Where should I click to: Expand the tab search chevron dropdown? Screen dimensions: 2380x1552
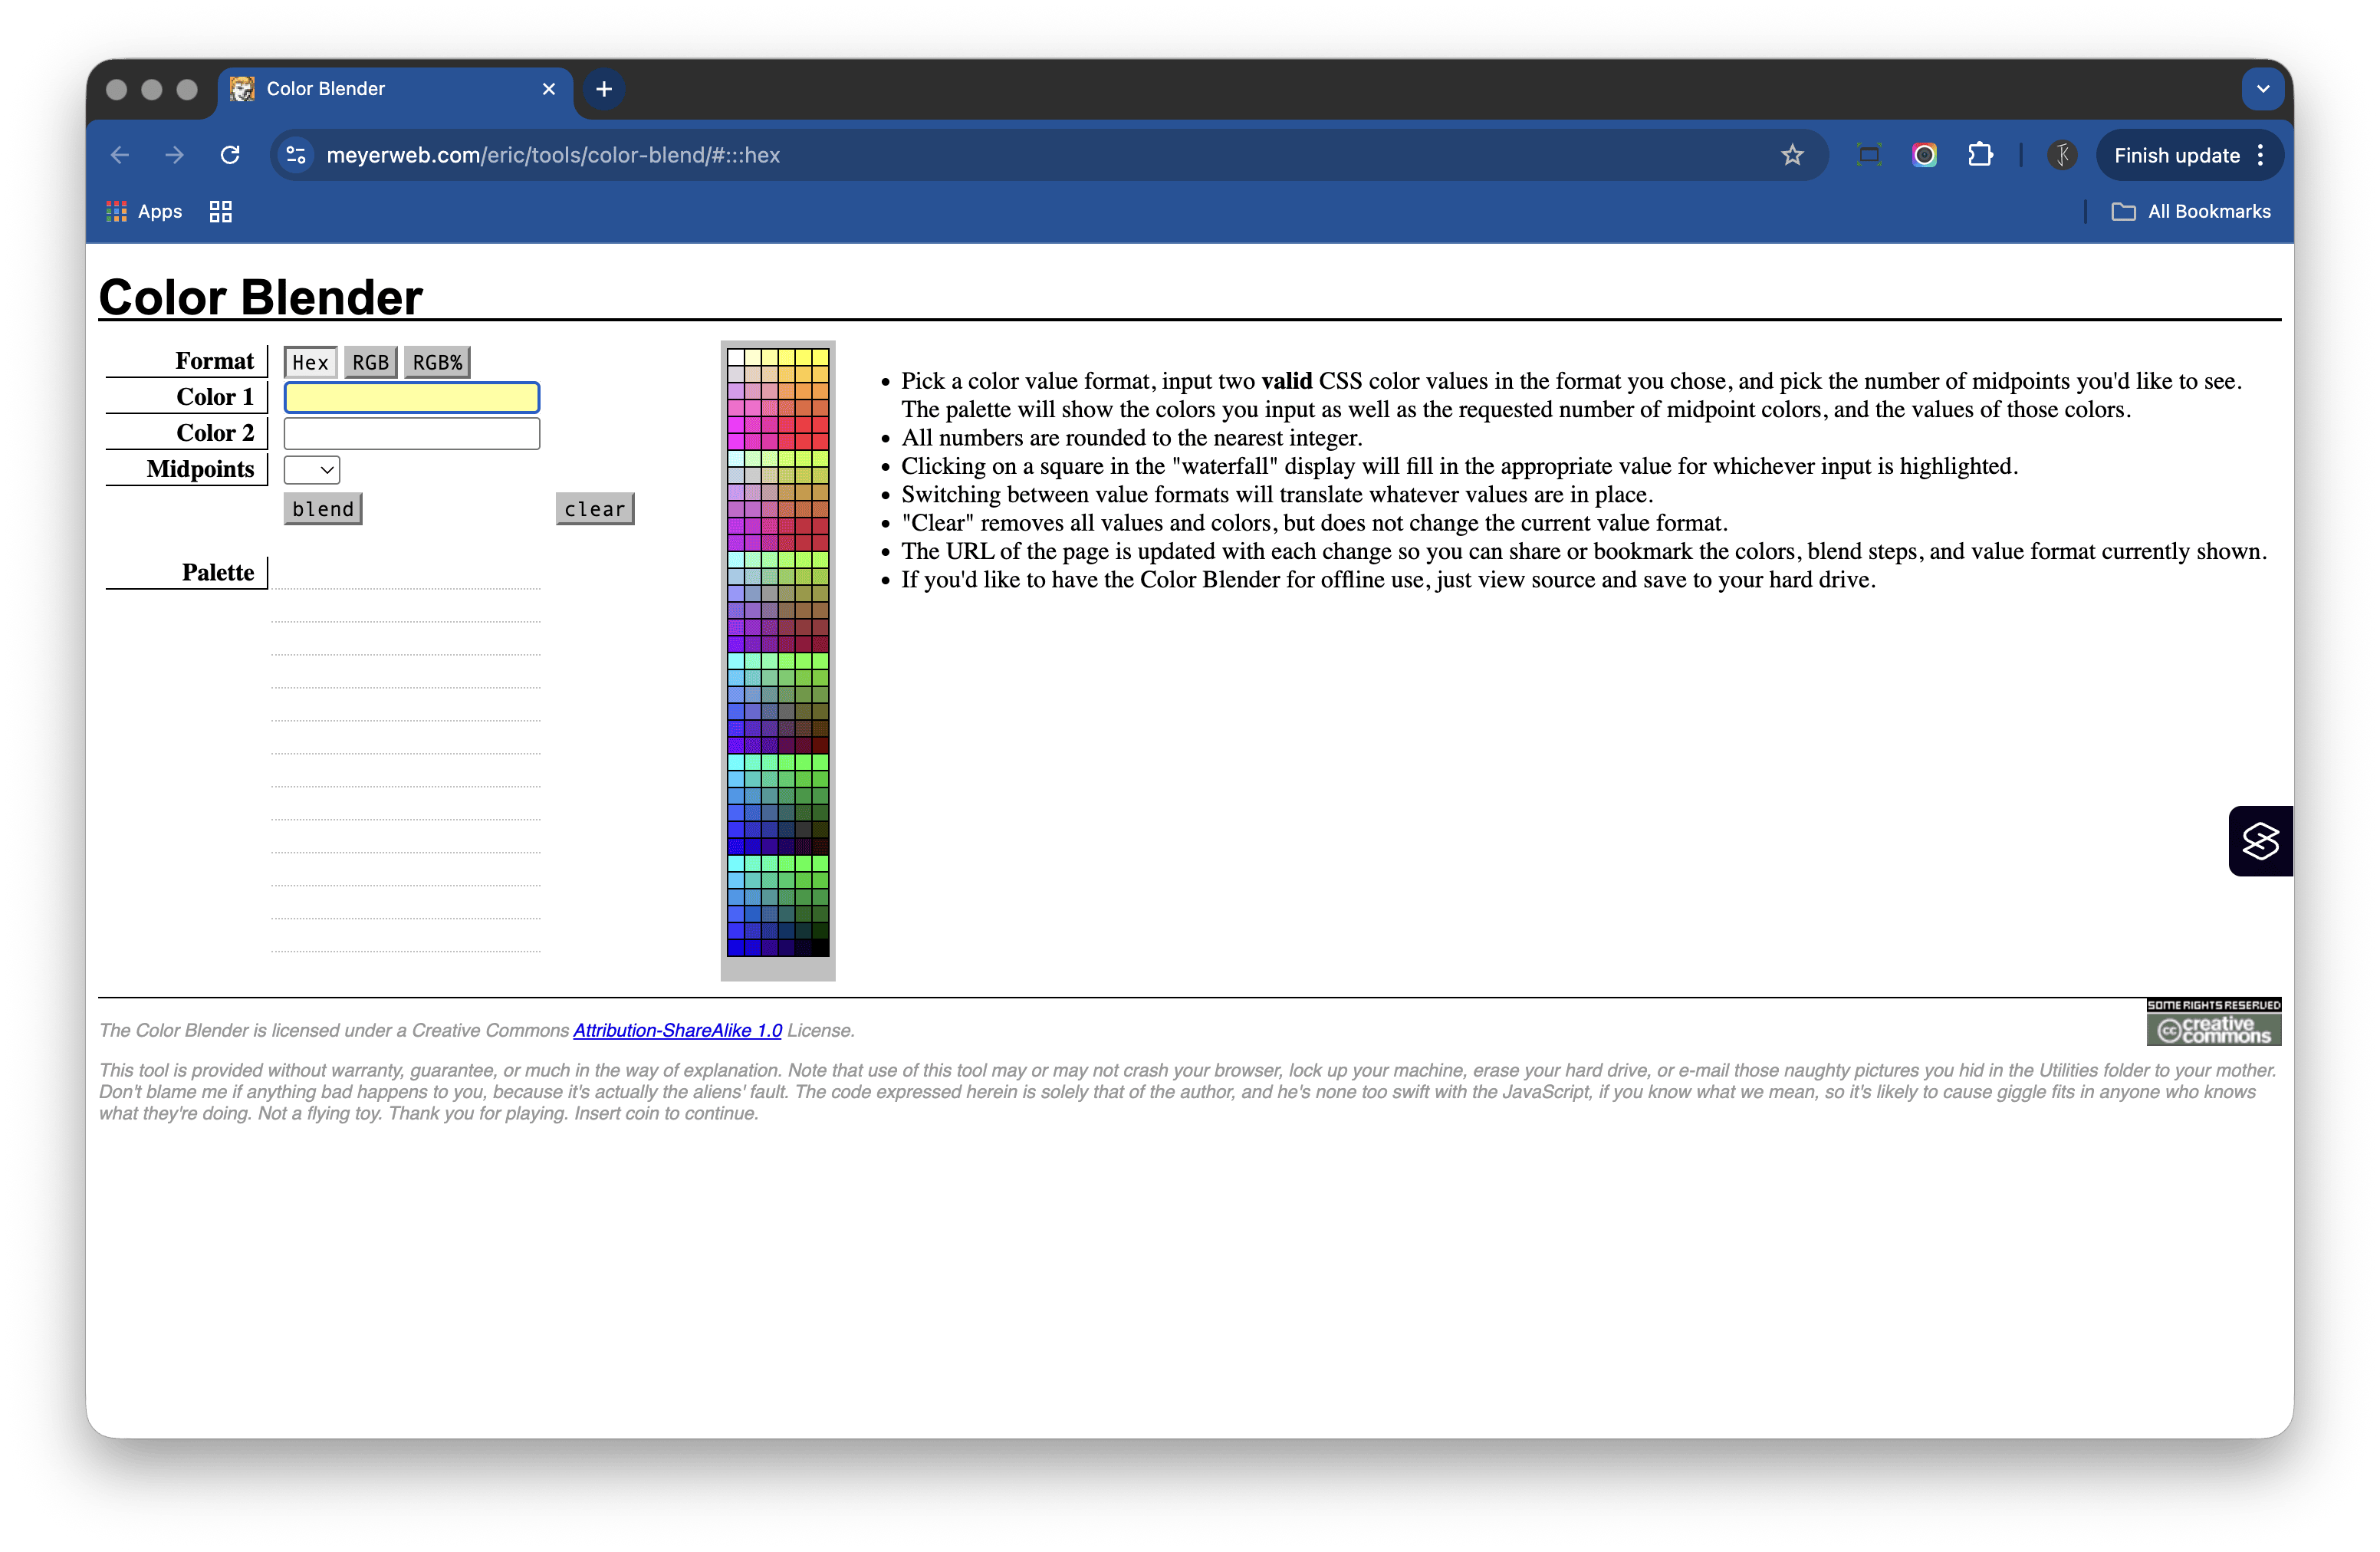click(x=2262, y=89)
